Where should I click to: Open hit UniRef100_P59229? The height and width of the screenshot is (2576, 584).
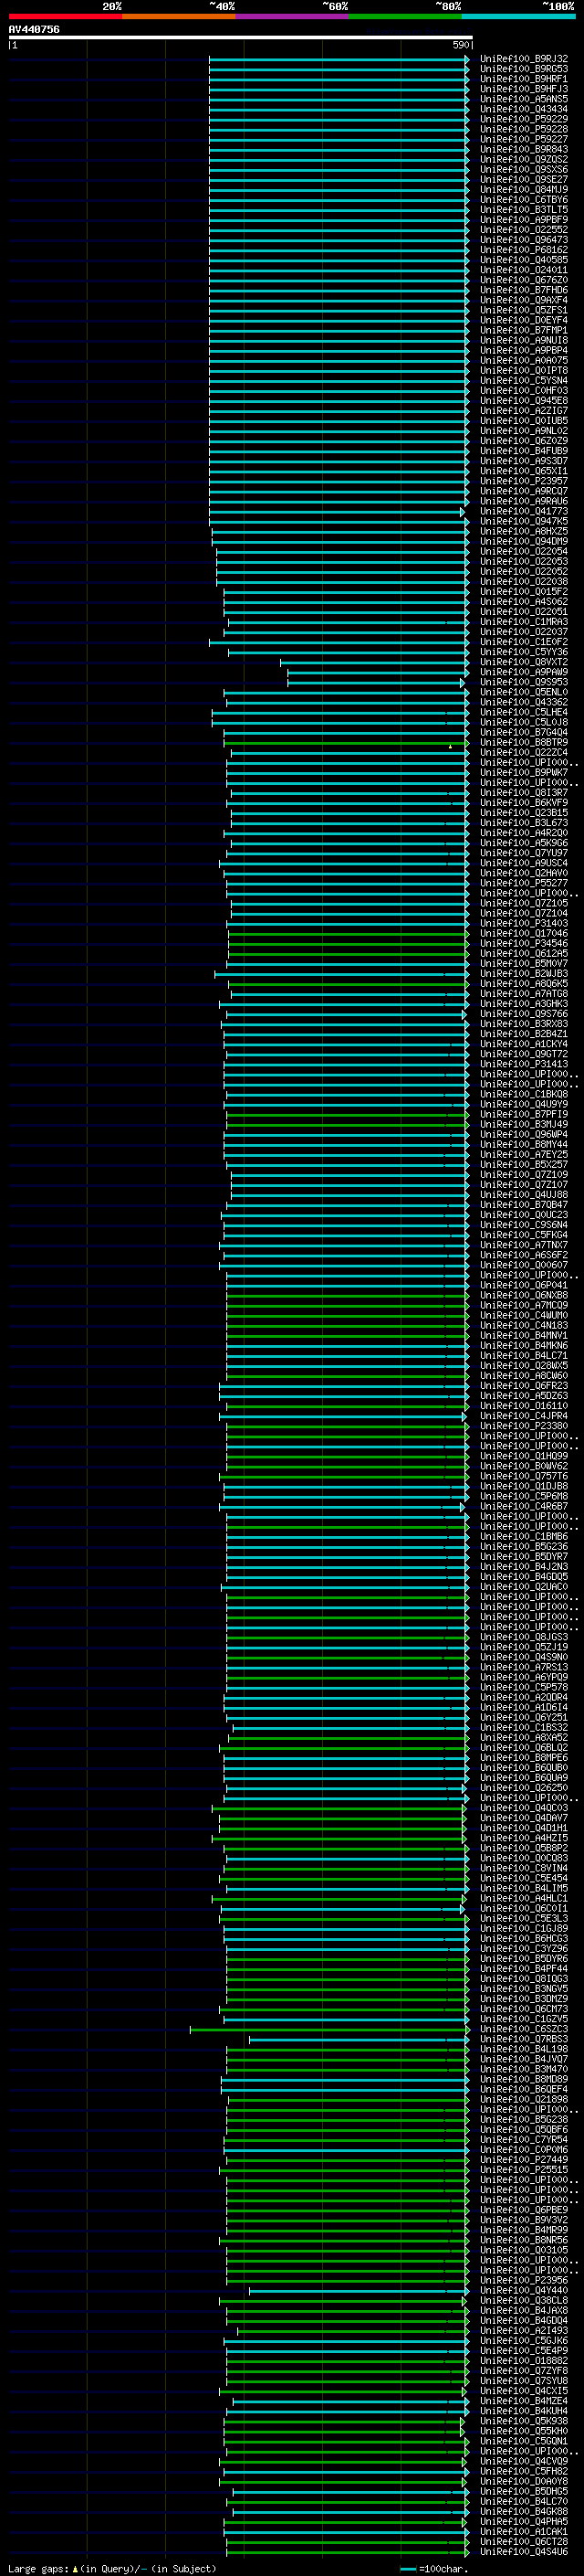click(524, 119)
